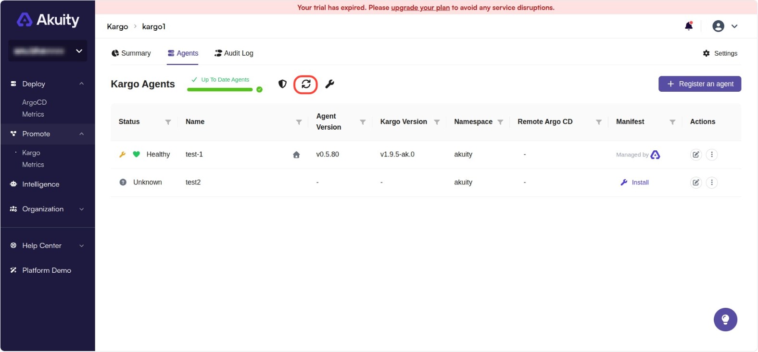Follow the upgrade your plan link
Image resolution: width=758 pixels, height=352 pixels.
pos(420,8)
